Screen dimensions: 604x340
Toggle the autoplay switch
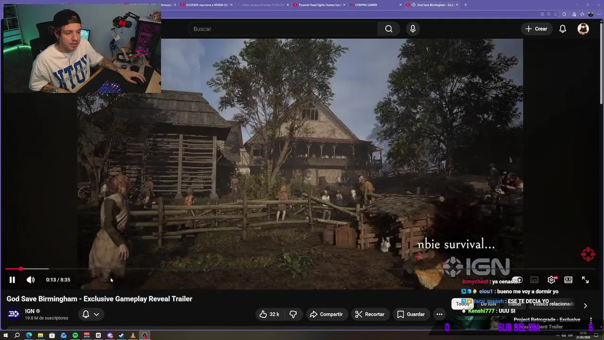click(x=517, y=280)
